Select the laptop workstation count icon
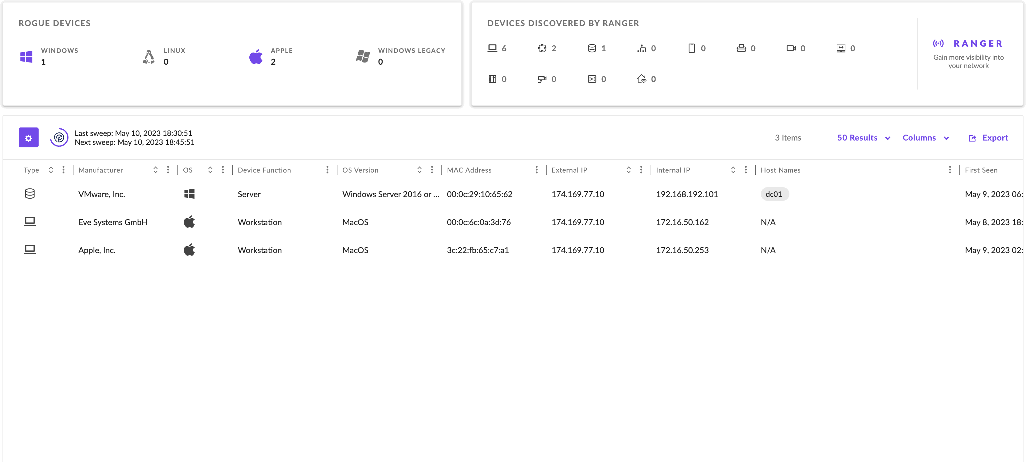The width and height of the screenshot is (1026, 462). click(x=492, y=48)
